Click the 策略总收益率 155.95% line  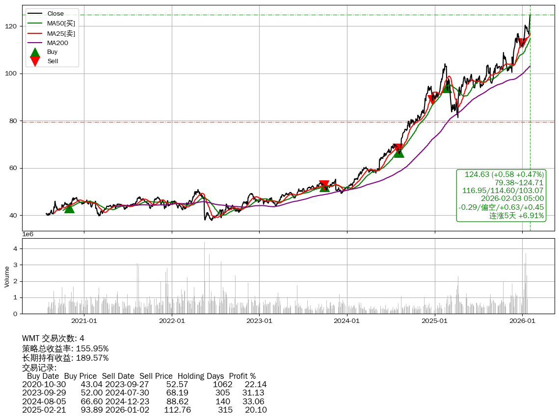point(65,348)
